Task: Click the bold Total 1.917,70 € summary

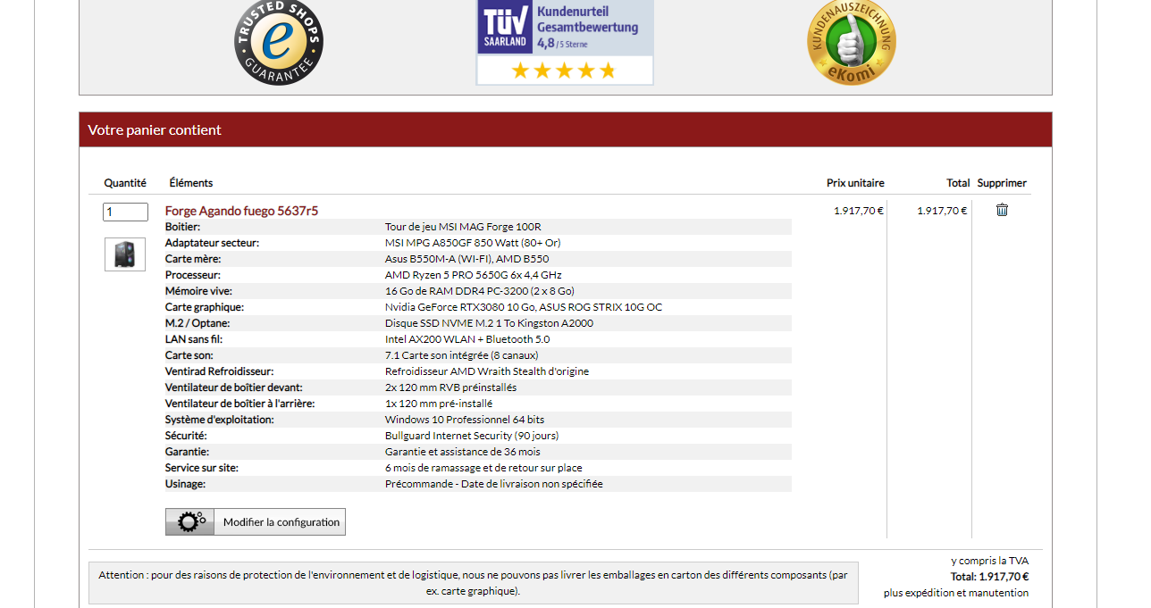Action: click(x=988, y=577)
